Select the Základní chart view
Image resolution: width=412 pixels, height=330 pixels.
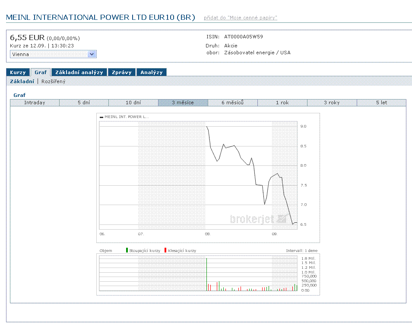[x=22, y=81]
